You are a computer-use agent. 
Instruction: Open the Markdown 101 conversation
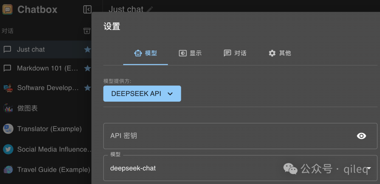pos(45,68)
